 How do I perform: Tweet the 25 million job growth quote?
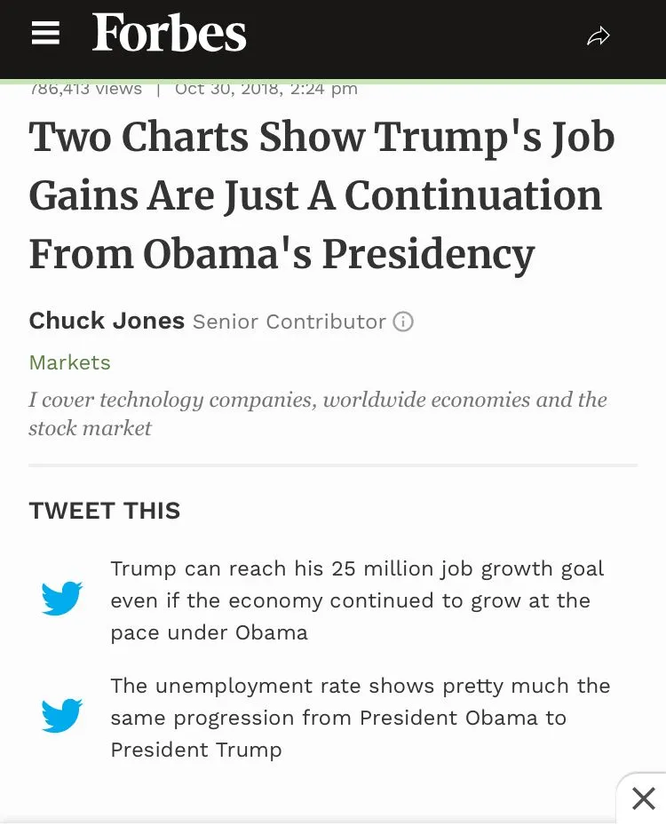[x=357, y=600]
